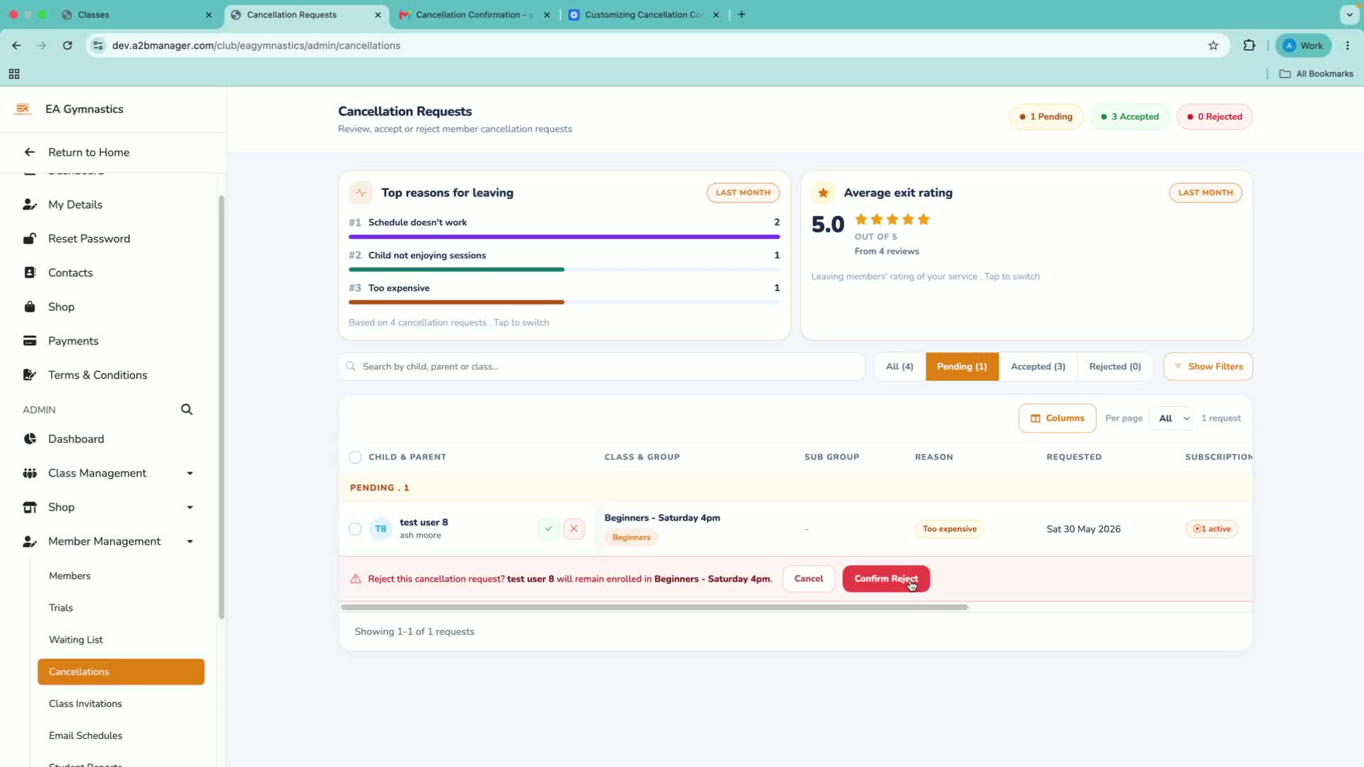Switch to the Accepted (3) tab
The height and width of the screenshot is (767, 1364).
[x=1038, y=366]
